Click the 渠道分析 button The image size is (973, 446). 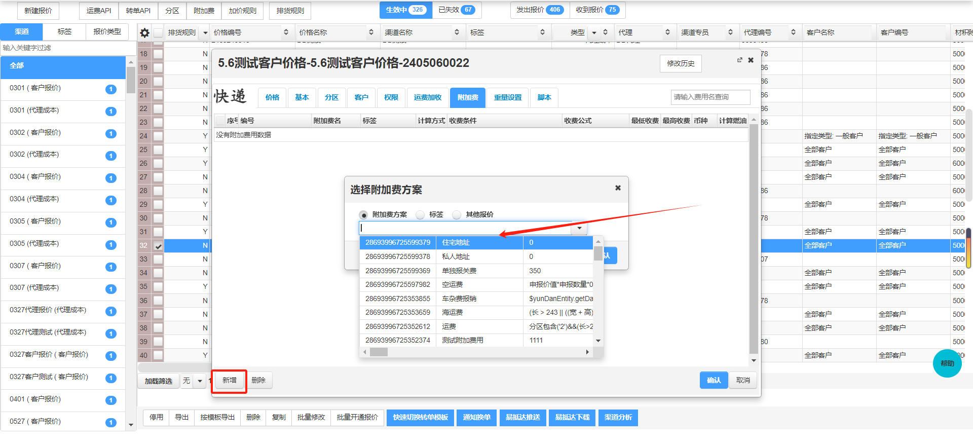pyautogui.click(x=618, y=418)
